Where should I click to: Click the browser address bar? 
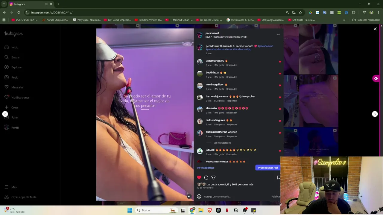(x=154, y=13)
